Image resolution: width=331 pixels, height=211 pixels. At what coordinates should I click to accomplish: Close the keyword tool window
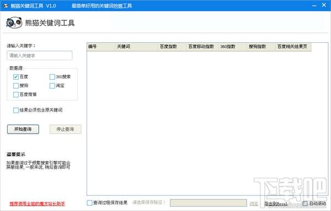324,5
